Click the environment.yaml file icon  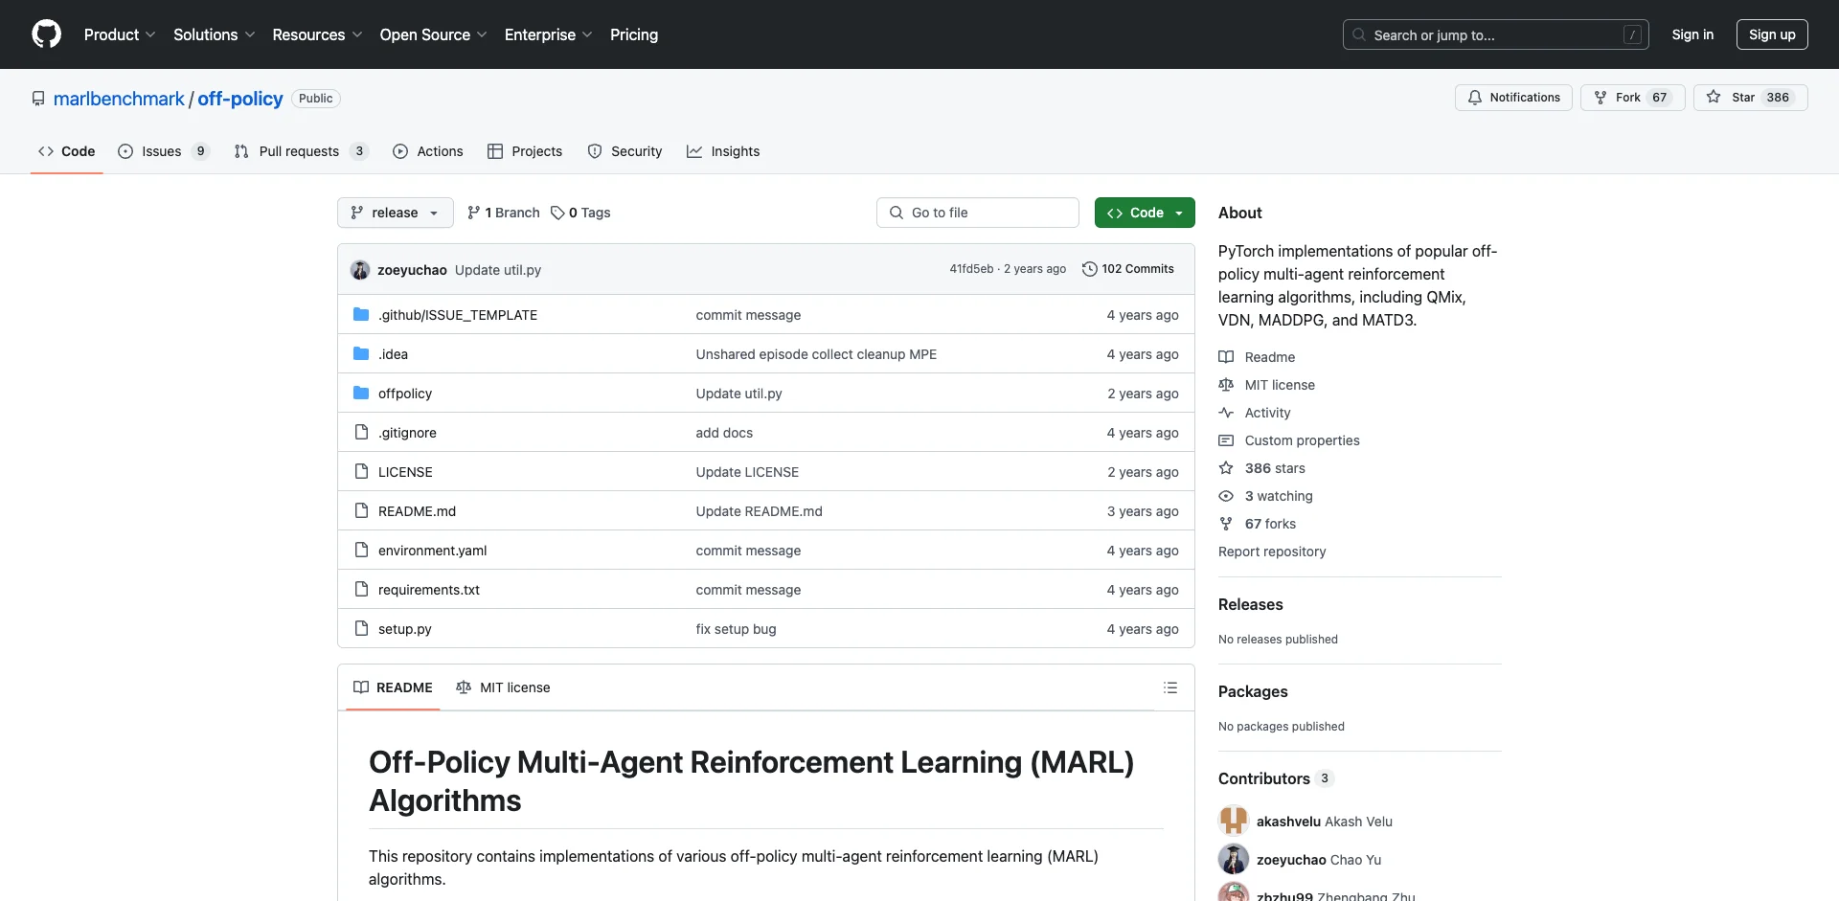coord(361,550)
